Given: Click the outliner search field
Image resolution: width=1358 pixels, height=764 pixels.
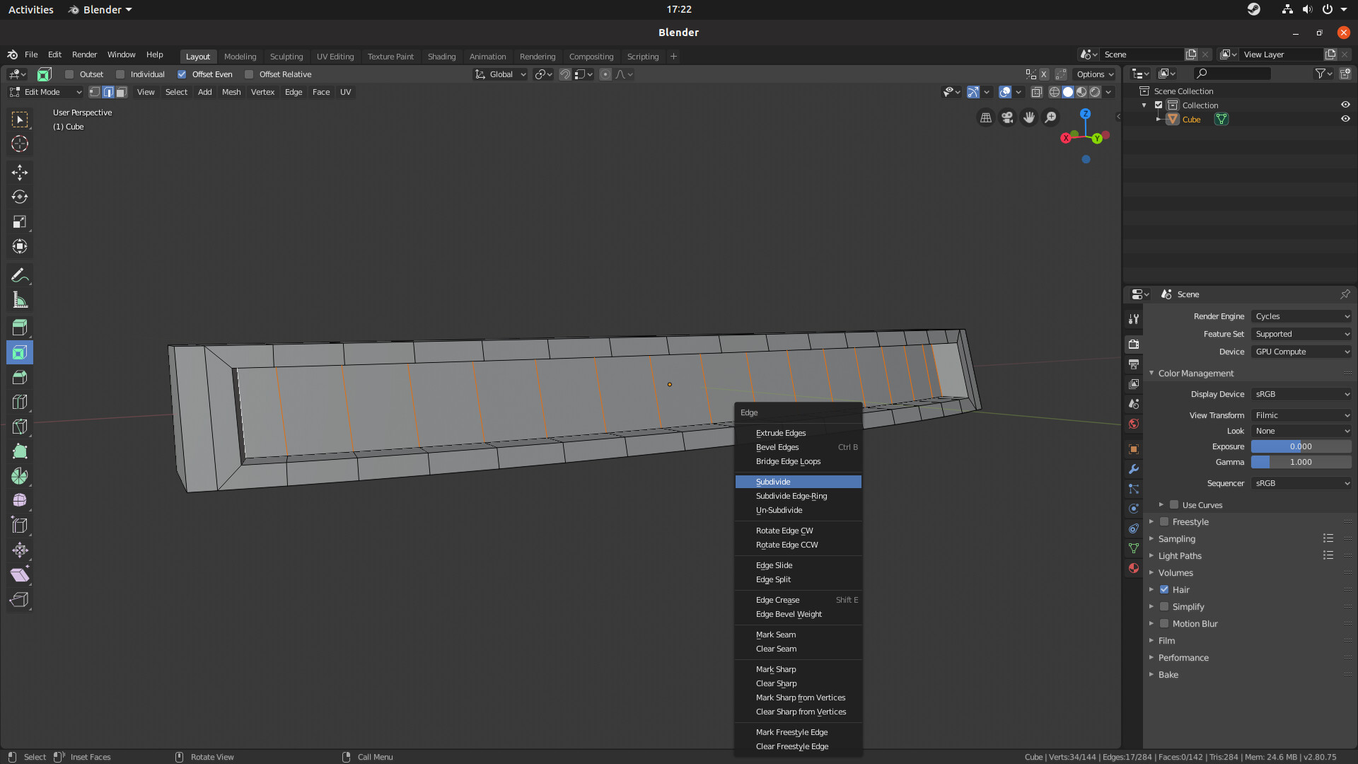Looking at the screenshot, I should pos(1231,74).
